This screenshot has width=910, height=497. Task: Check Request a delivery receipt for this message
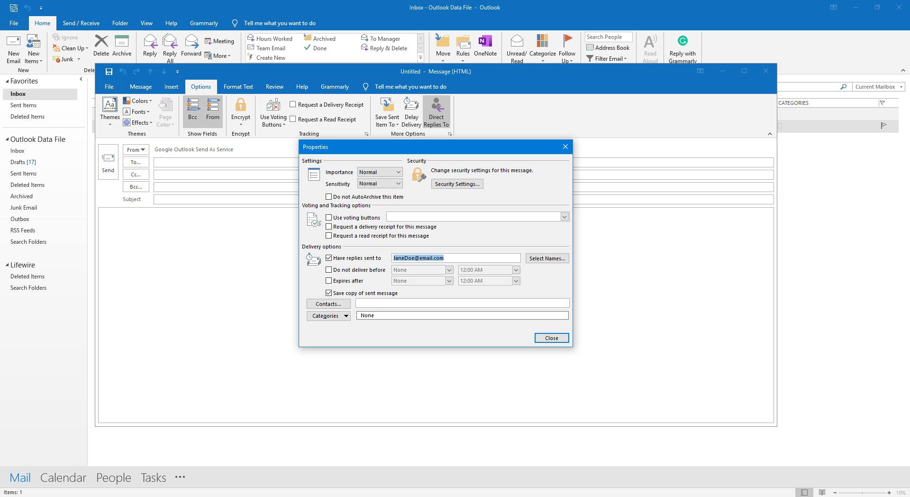click(x=328, y=226)
